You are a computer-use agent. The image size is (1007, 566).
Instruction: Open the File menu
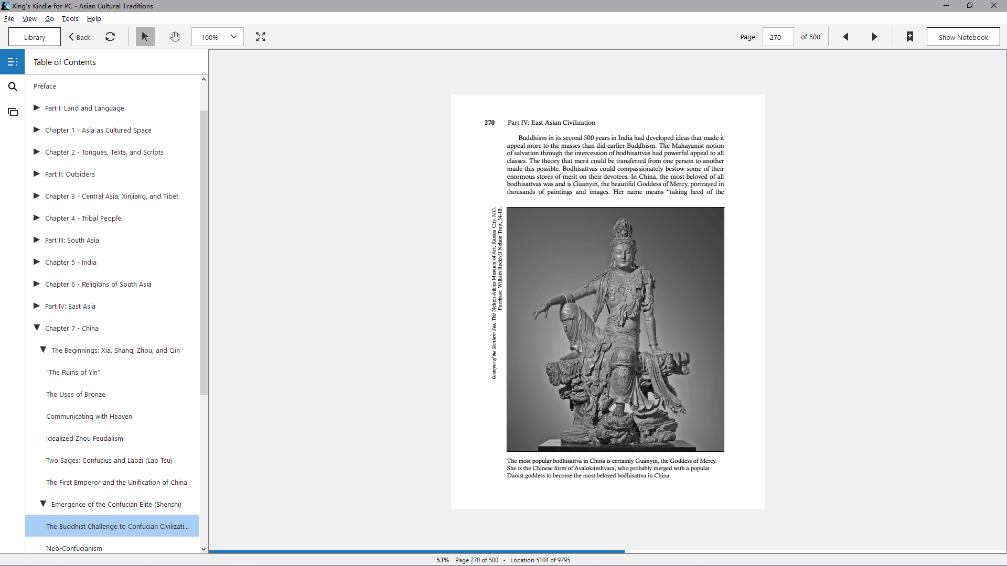(9, 18)
